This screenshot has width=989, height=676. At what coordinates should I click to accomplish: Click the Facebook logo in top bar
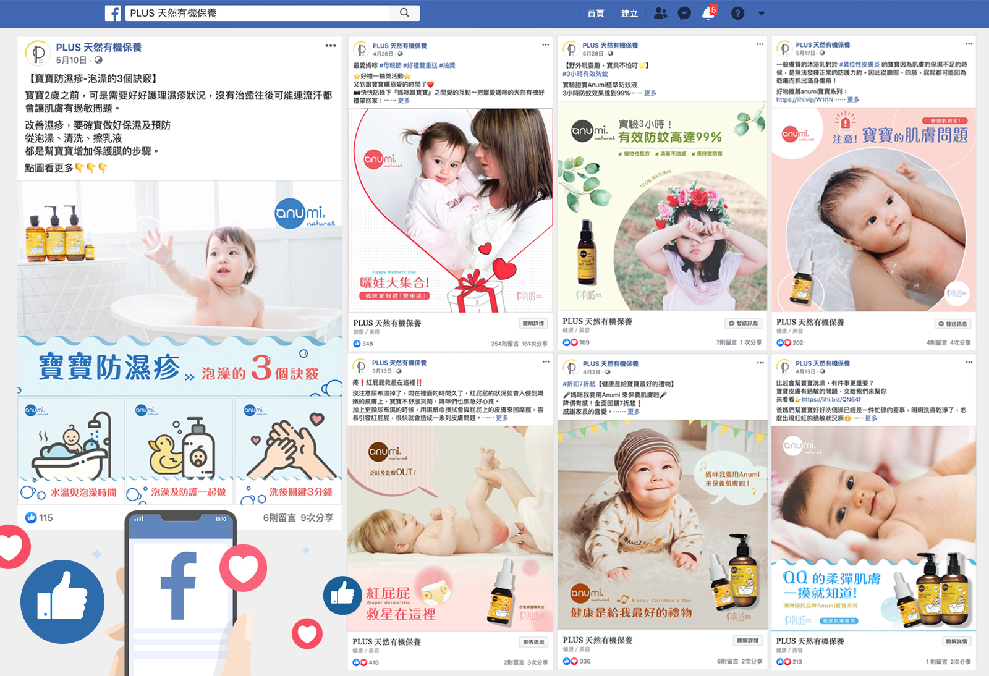point(113,13)
